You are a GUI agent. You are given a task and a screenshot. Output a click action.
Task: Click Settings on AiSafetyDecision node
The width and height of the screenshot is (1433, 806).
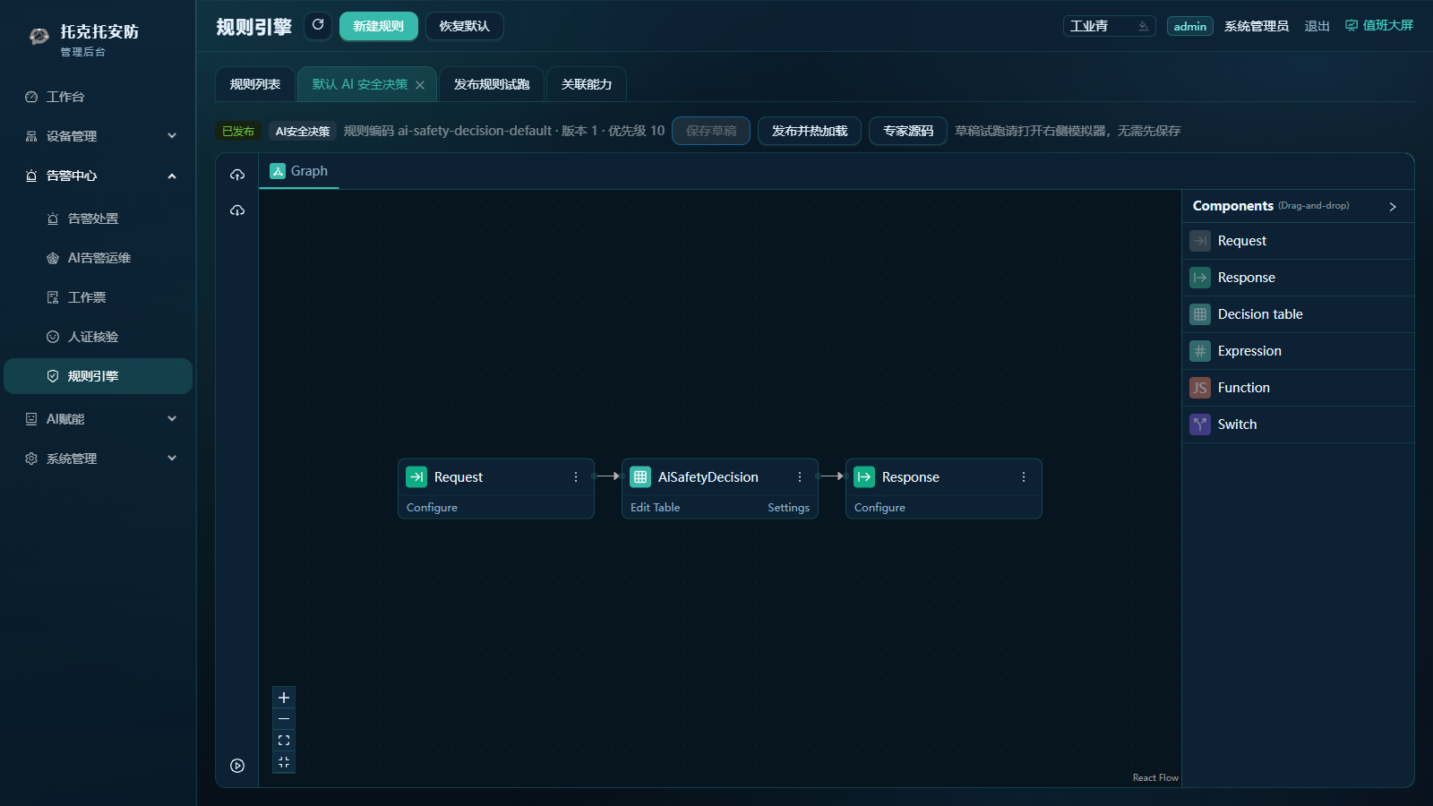pyautogui.click(x=788, y=507)
